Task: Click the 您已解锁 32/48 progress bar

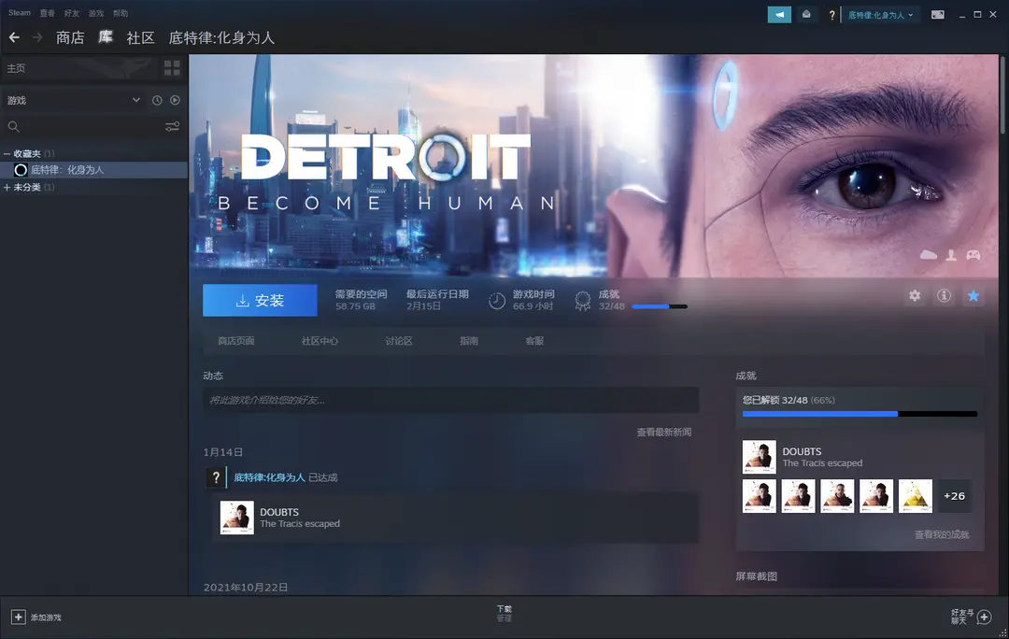Action: click(x=860, y=415)
